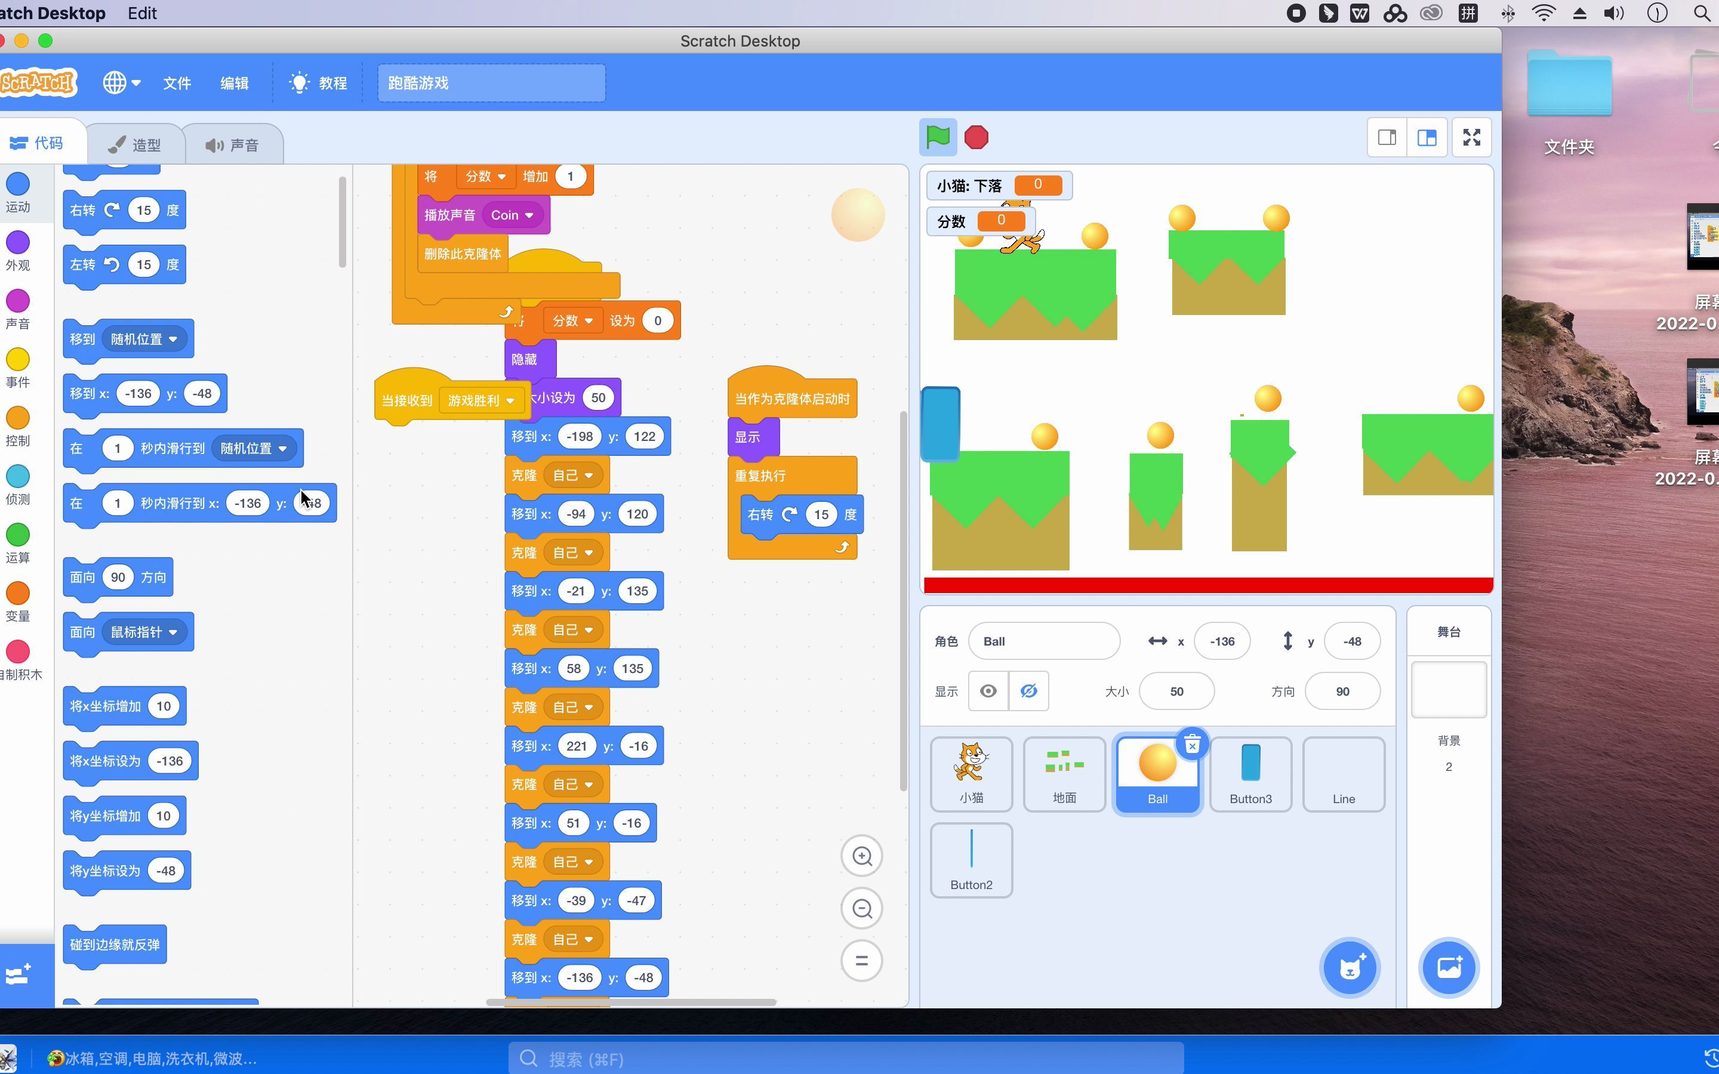Zoom out the code workspace
Image resolution: width=1719 pixels, height=1074 pixels.
click(x=862, y=909)
